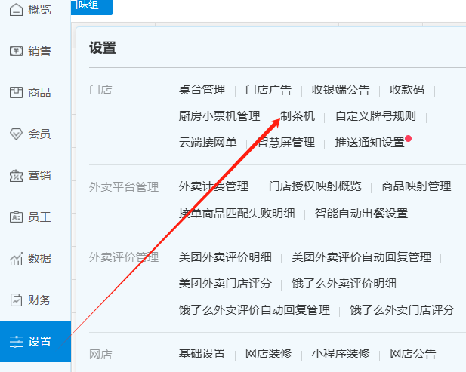Open 美团外卖门店评分 link
466x372 pixels.
point(225,284)
